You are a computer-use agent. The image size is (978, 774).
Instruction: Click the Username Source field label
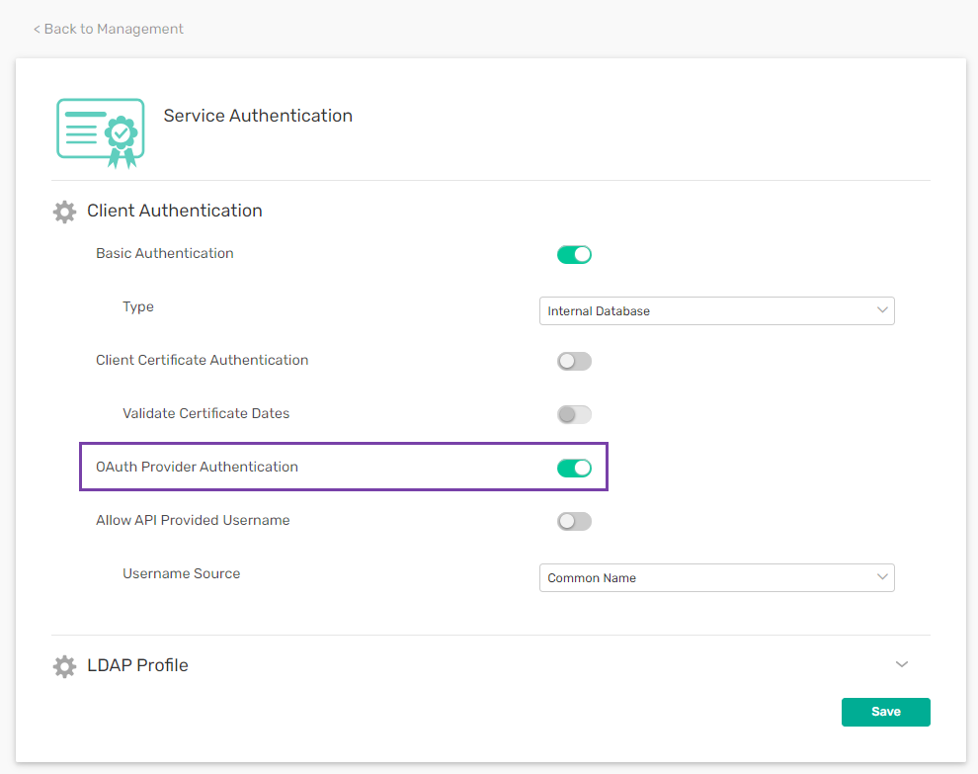[182, 574]
